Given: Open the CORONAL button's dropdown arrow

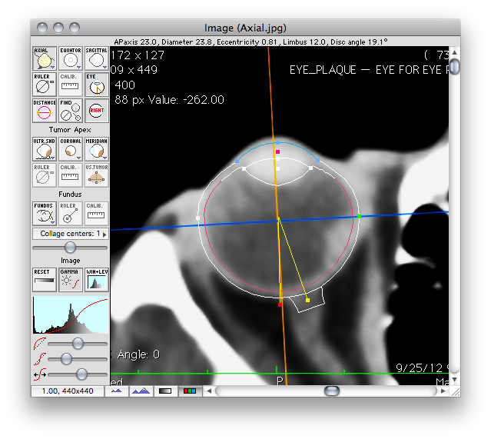Looking at the screenshot, I should pos(78,158).
